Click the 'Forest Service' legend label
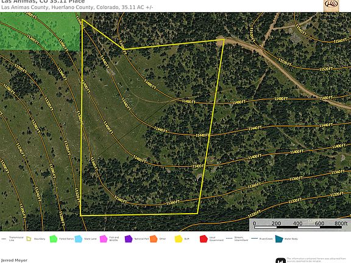The image size is (351, 263). 66,239
